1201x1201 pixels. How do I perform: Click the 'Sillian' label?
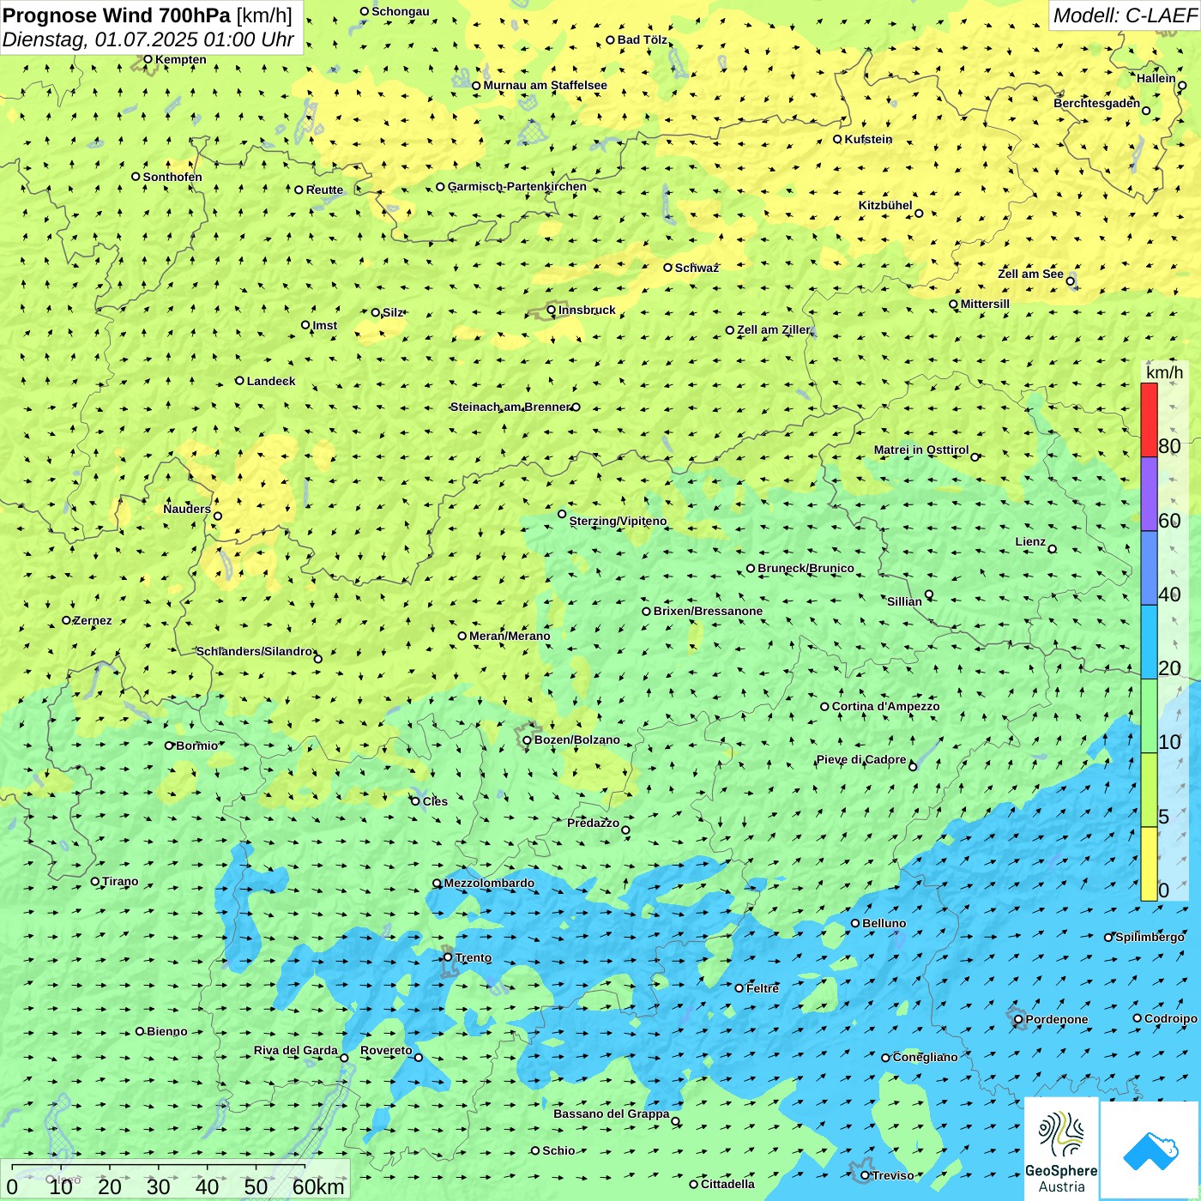[x=904, y=601]
